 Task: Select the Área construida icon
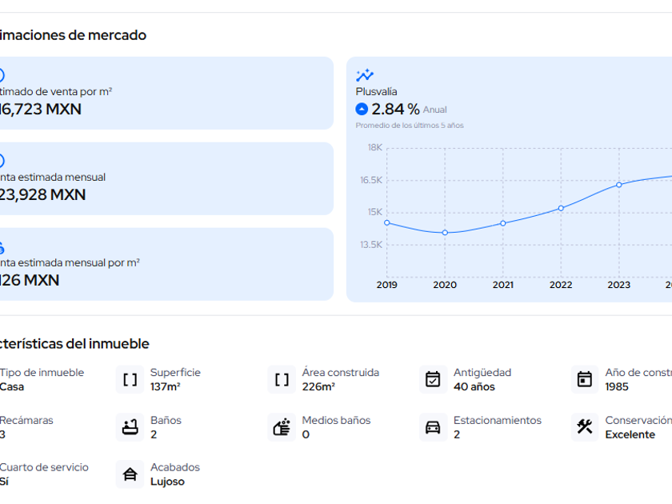click(x=282, y=380)
